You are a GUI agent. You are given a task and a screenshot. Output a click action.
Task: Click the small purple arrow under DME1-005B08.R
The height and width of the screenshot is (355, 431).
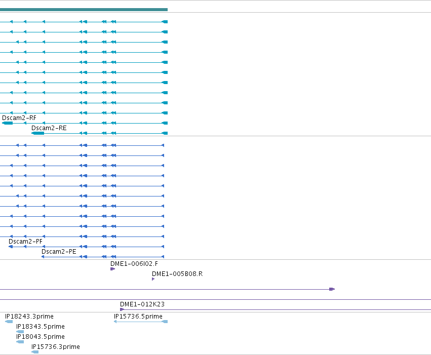click(x=153, y=279)
